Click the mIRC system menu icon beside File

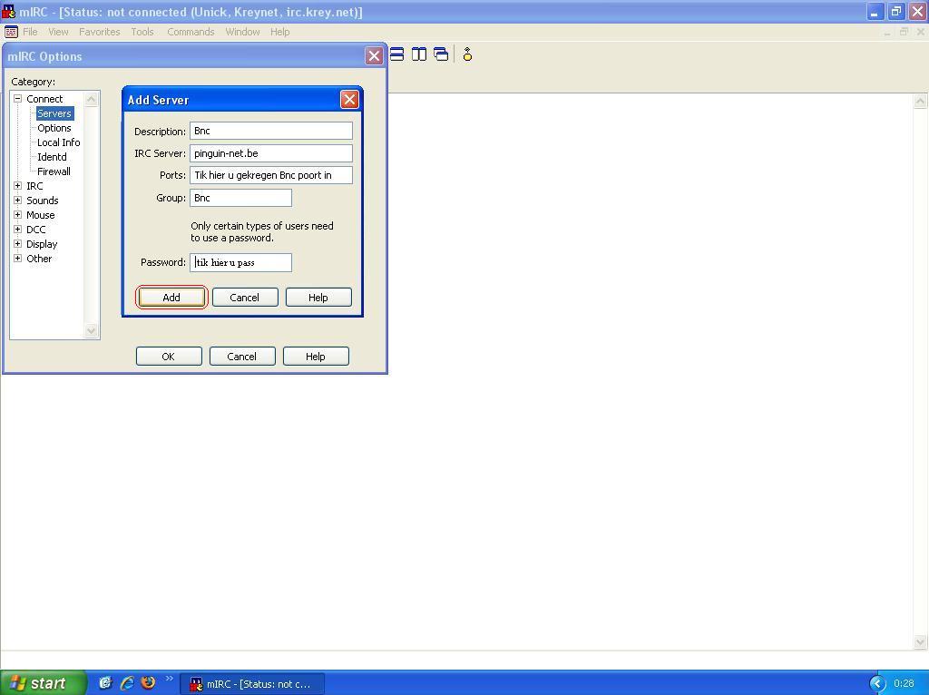pos(11,32)
